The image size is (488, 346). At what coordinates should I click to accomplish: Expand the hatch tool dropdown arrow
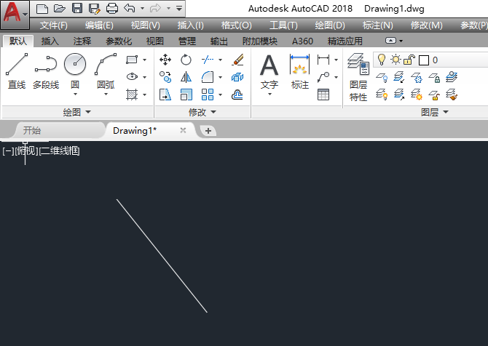145,94
